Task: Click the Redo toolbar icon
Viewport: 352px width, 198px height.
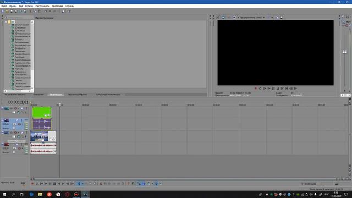Action: pos(54,11)
